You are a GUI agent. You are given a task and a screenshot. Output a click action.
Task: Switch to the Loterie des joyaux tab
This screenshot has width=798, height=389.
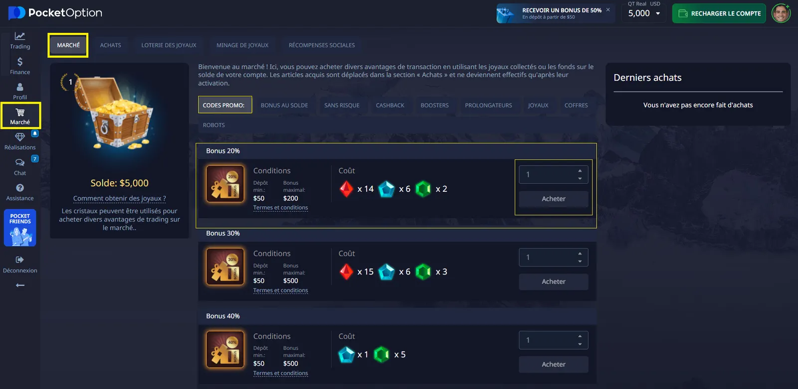(x=169, y=45)
